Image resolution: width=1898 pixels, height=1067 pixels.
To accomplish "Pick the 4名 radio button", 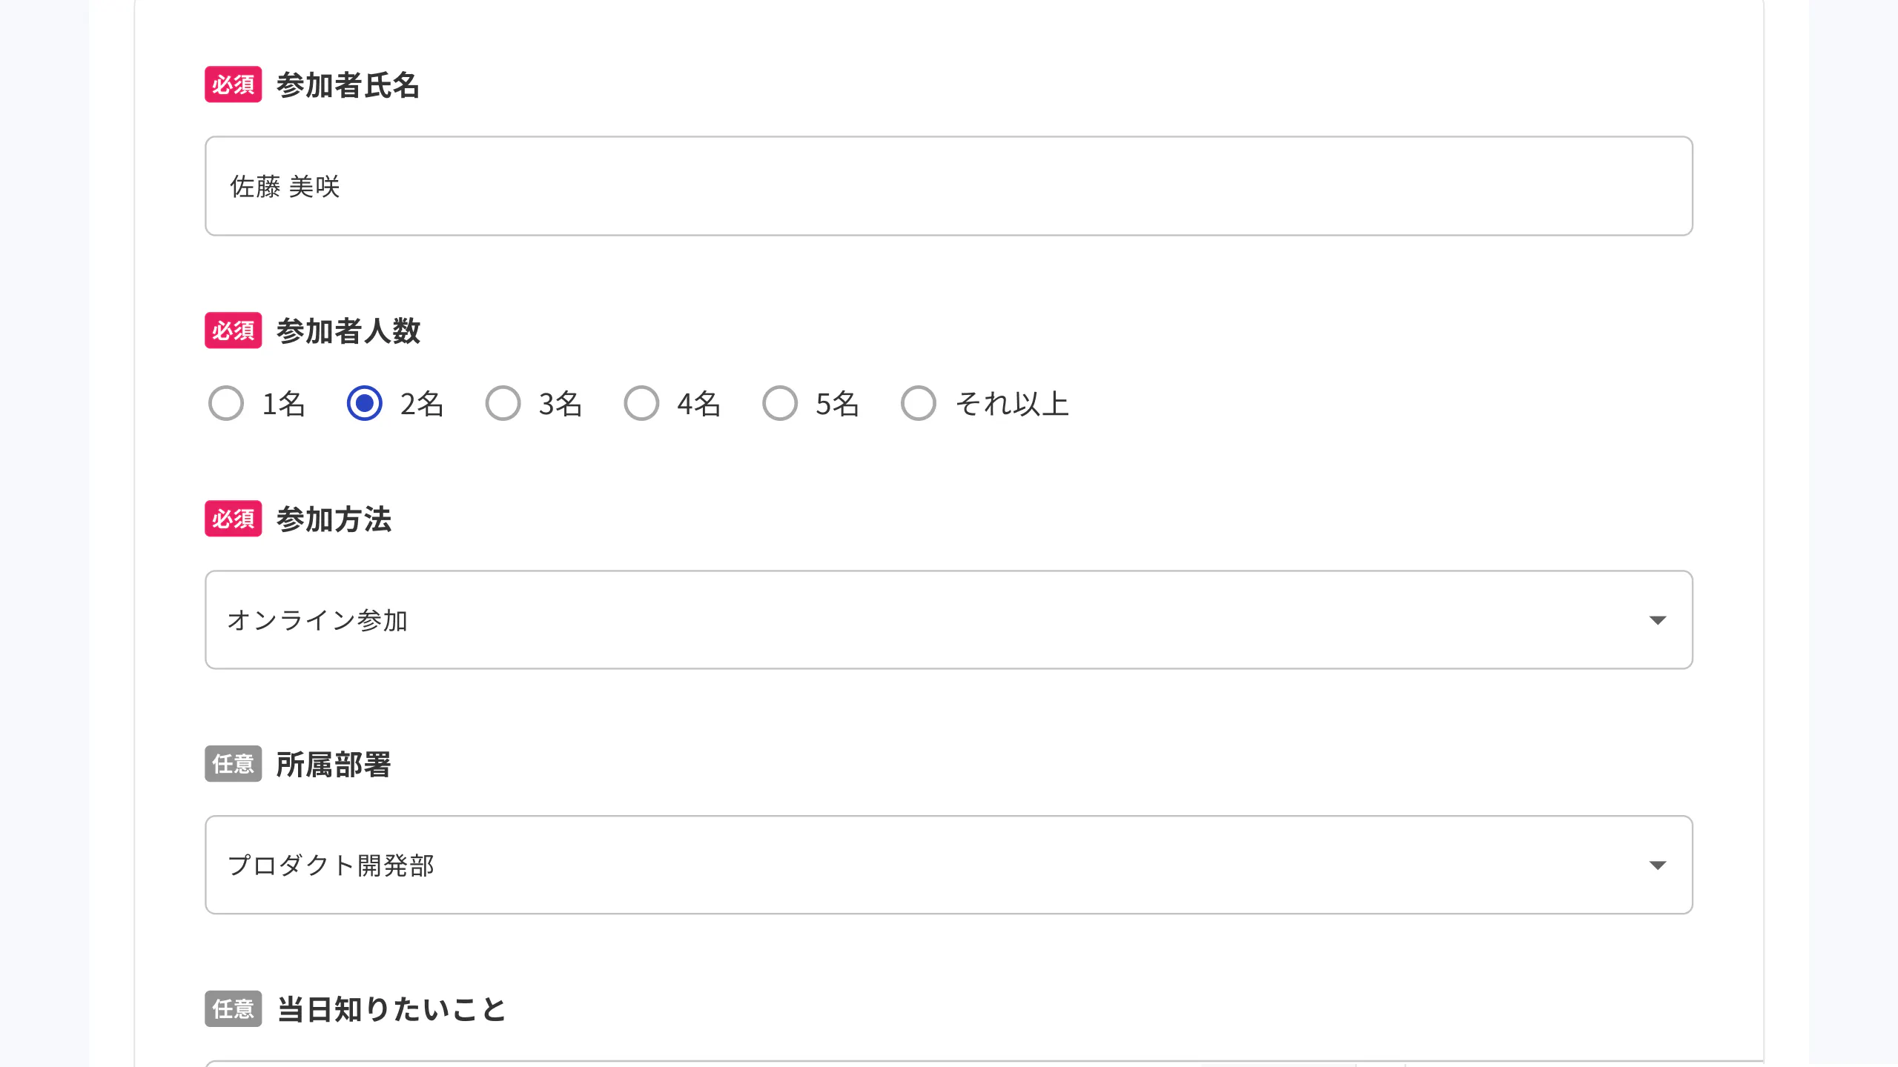I will click(x=641, y=404).
